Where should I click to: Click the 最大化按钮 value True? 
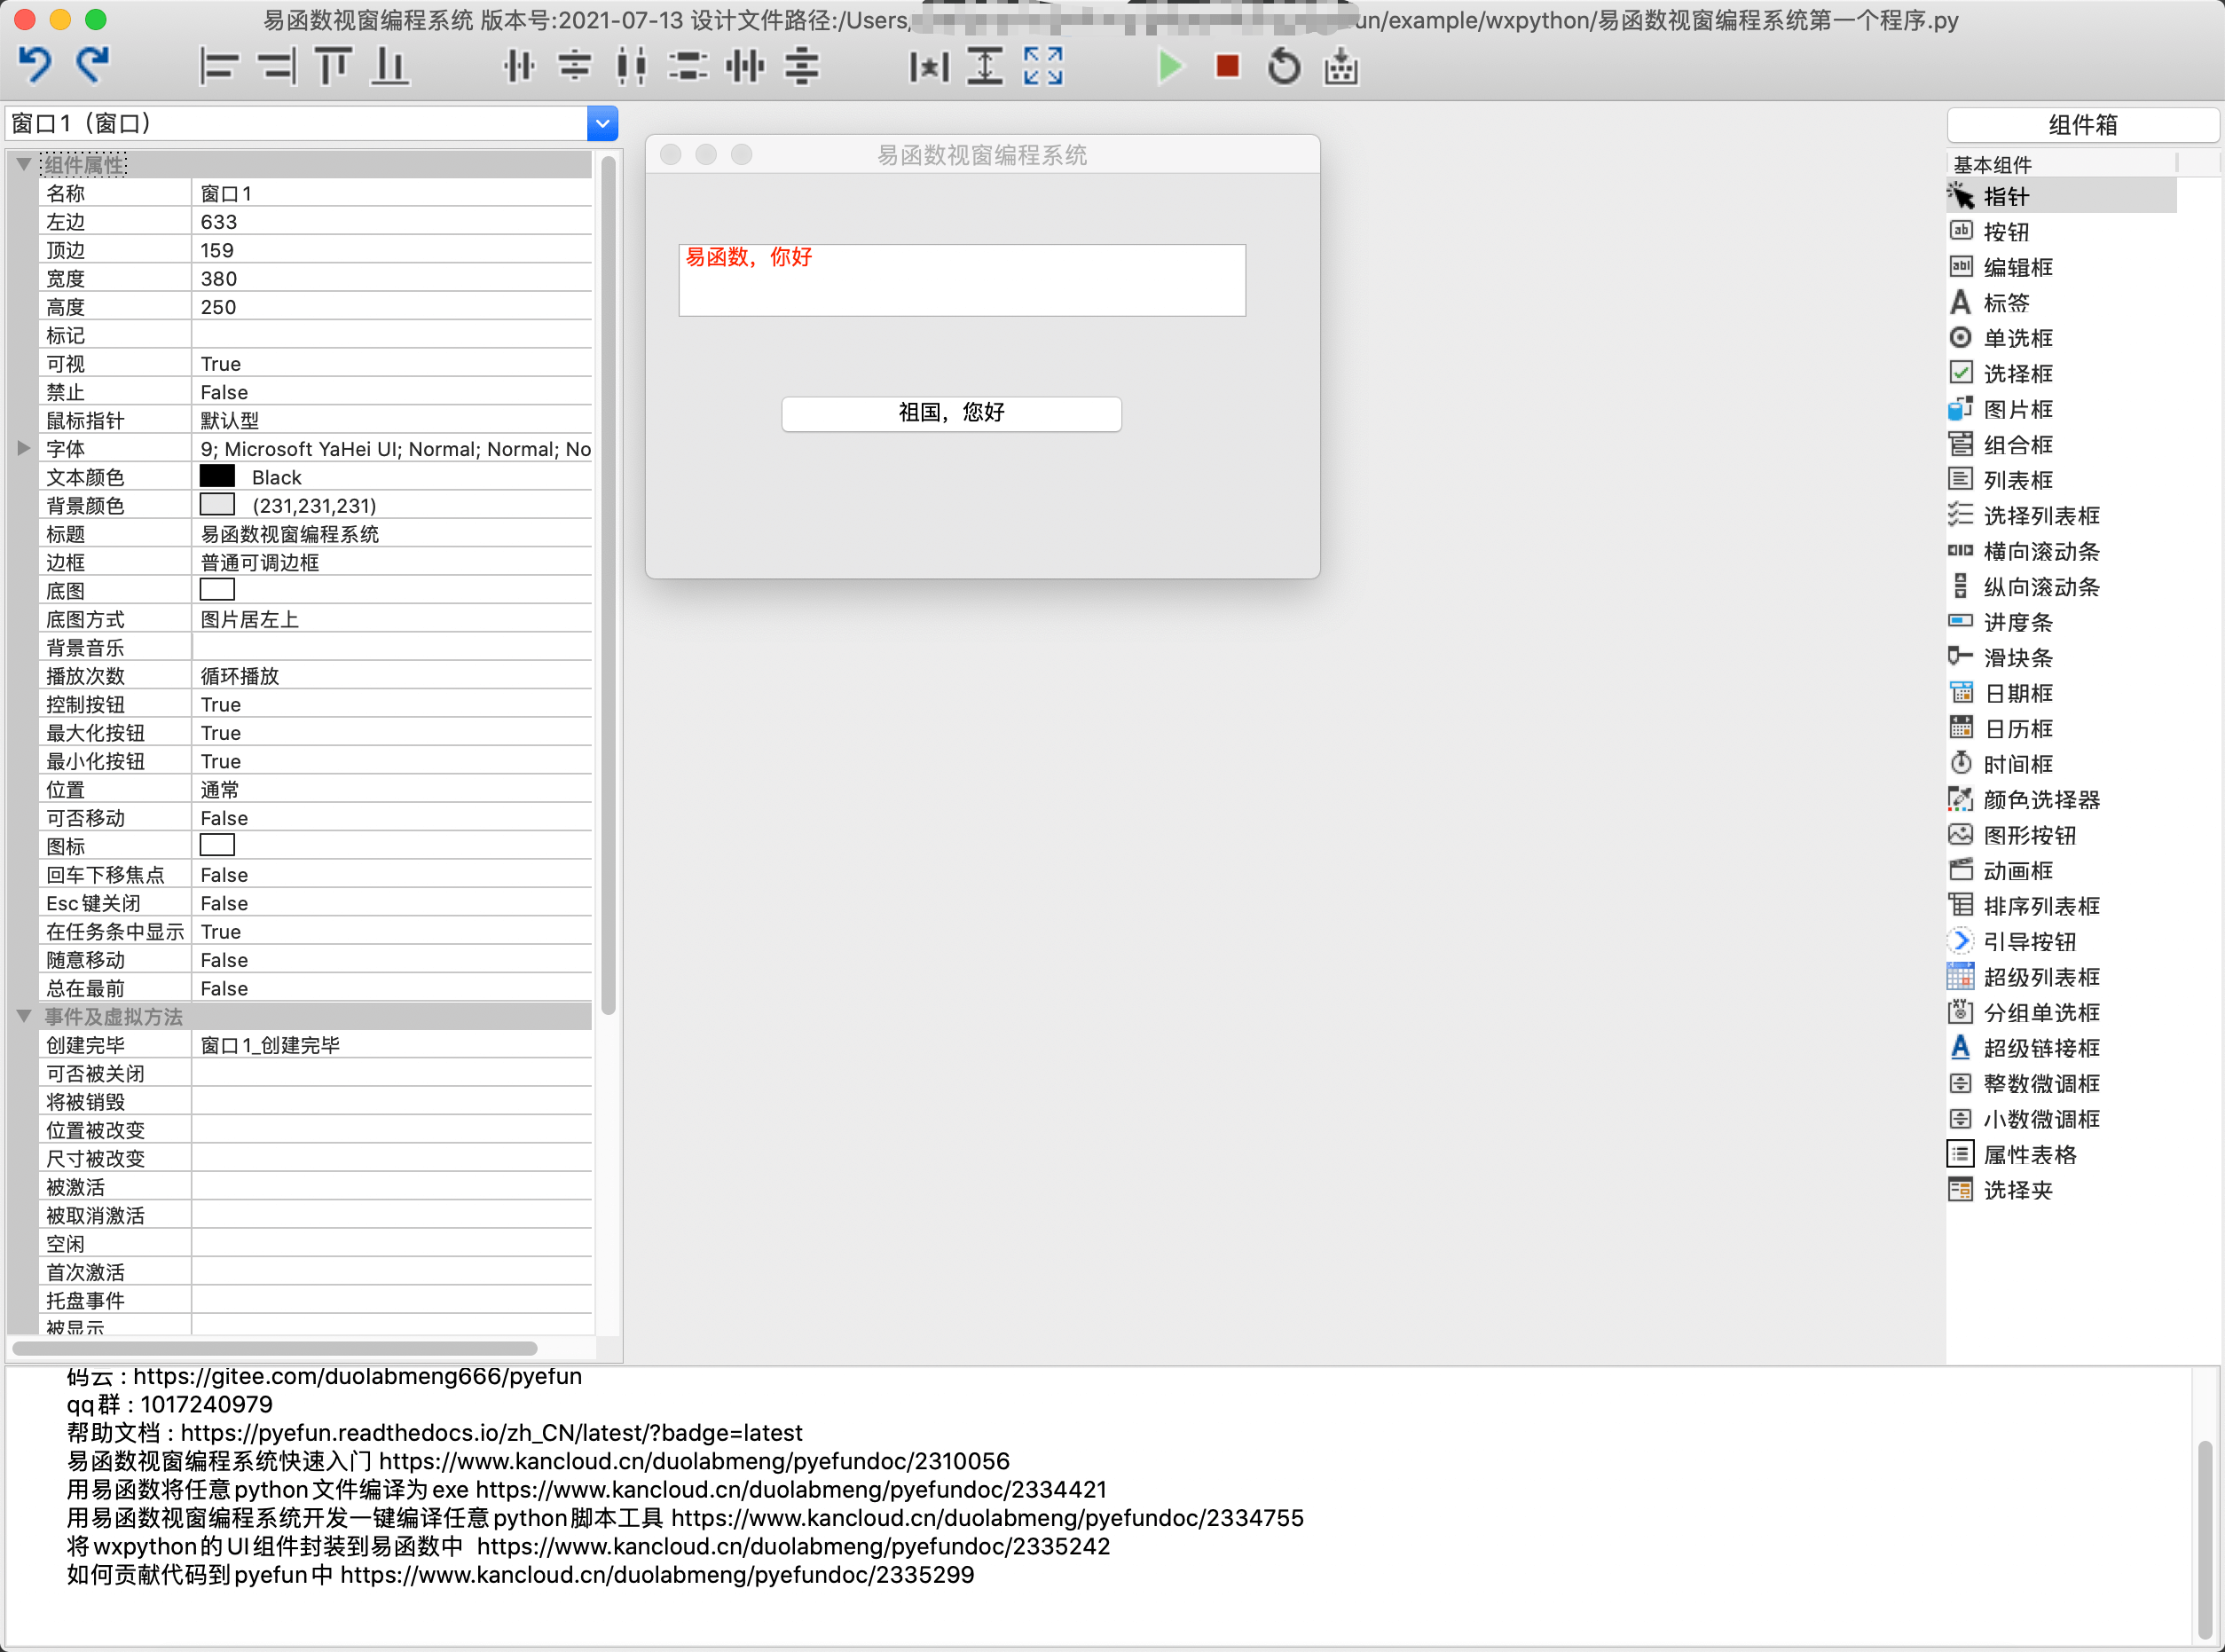tap(392, 732)
